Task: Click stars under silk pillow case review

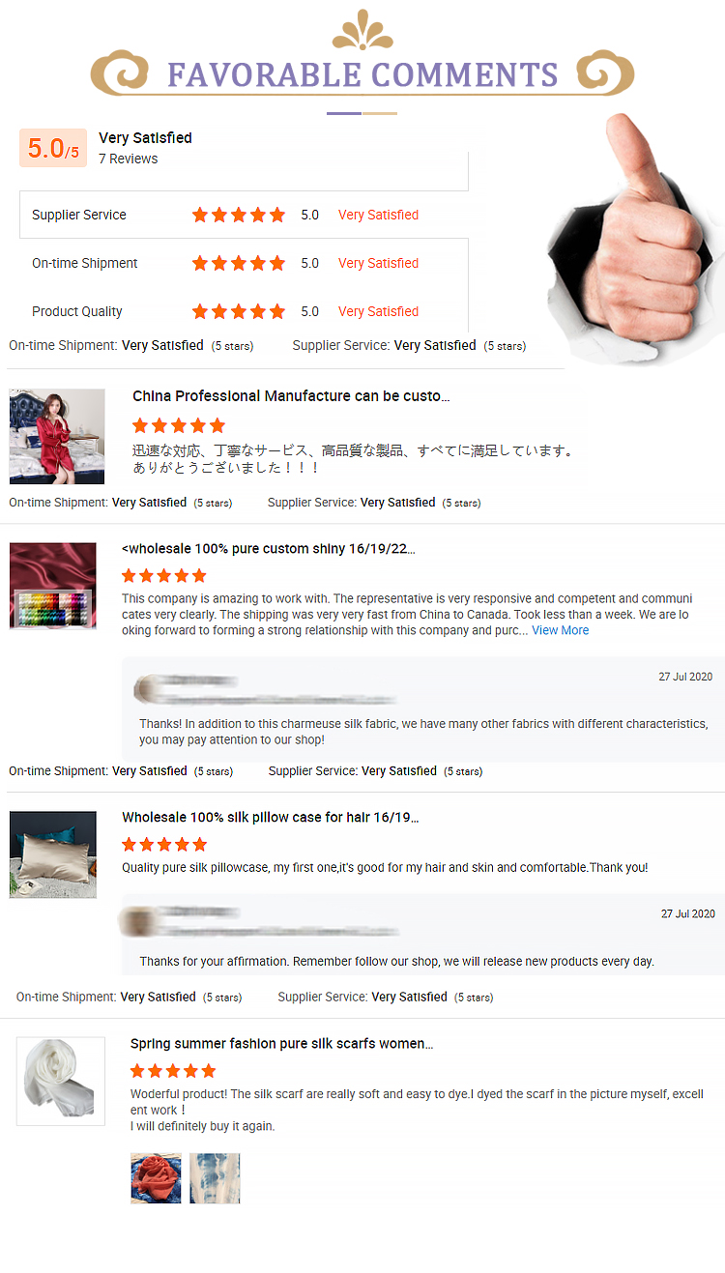Action: (164, 844)
